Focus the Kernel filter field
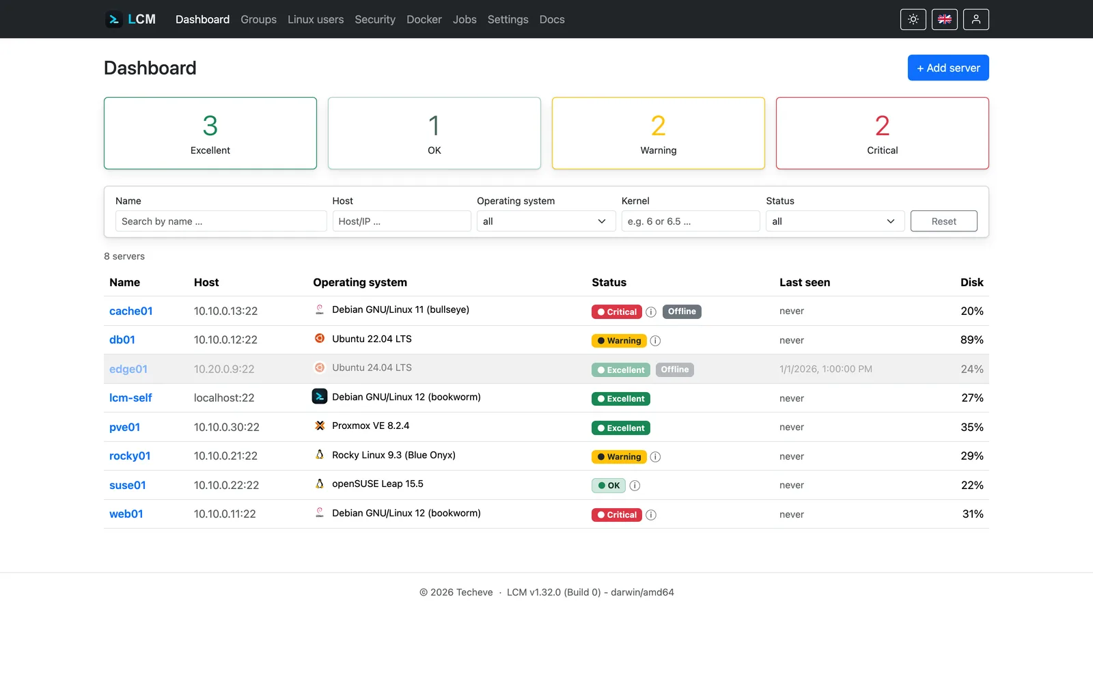 tap(691, 221)
